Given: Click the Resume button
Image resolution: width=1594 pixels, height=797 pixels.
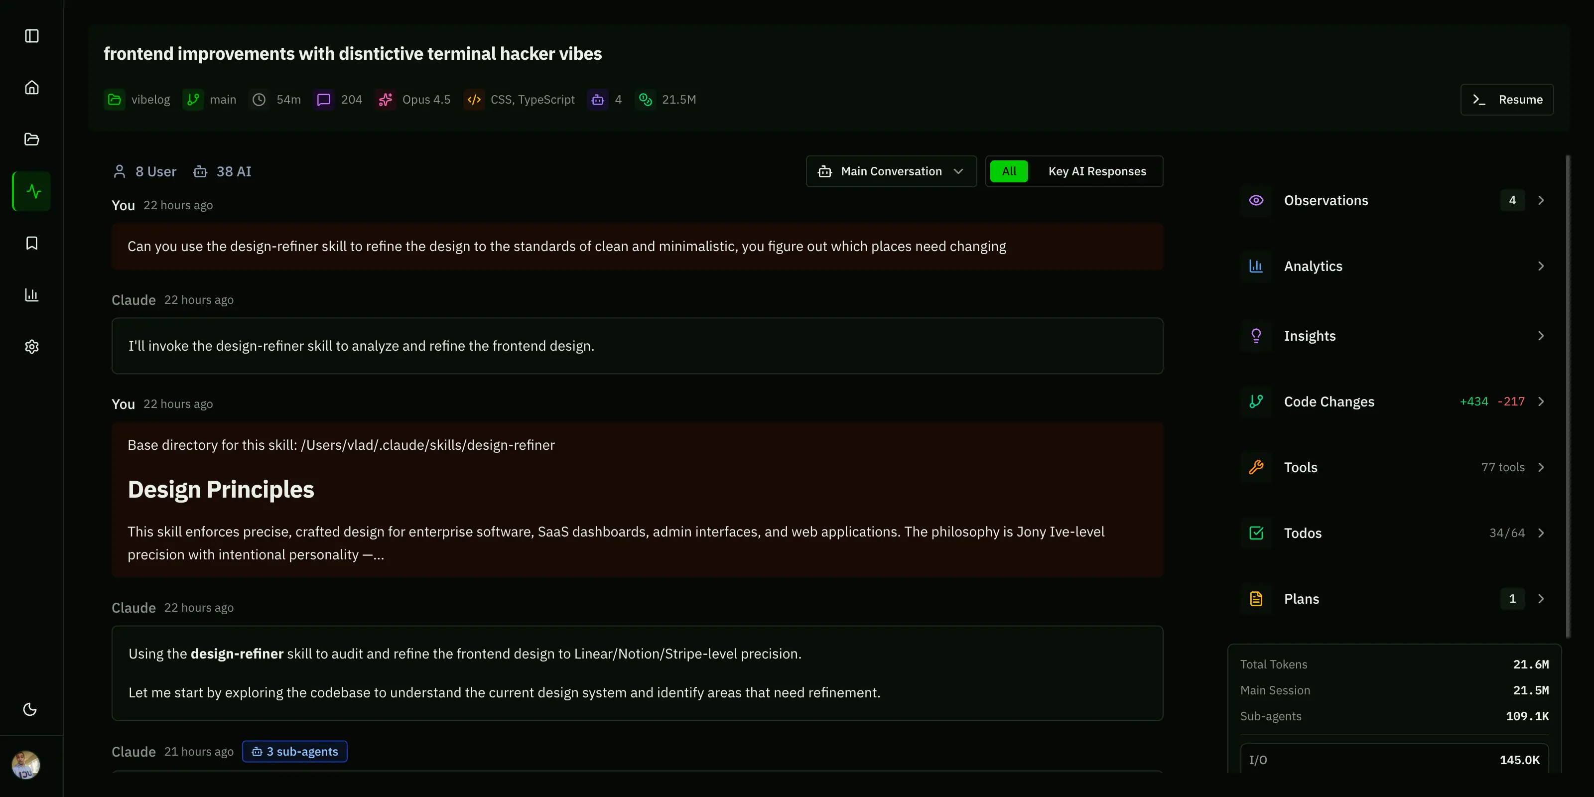Looking at the screenshot, I should (x=1507, y=100).
